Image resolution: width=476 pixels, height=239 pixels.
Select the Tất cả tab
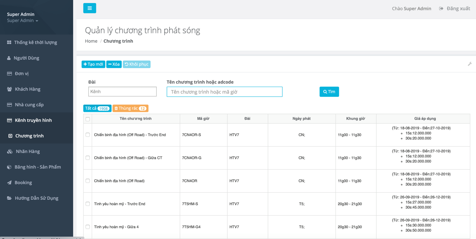tap(97, 108)
